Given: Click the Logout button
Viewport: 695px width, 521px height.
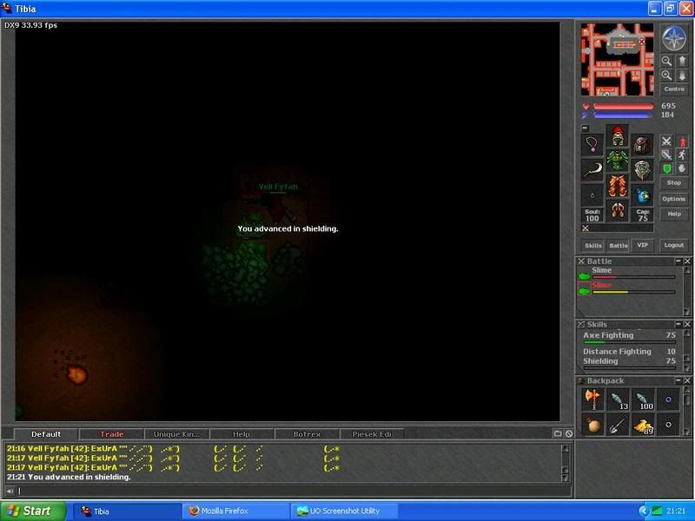Looking at the screenshot, I should tap(674, 245).
